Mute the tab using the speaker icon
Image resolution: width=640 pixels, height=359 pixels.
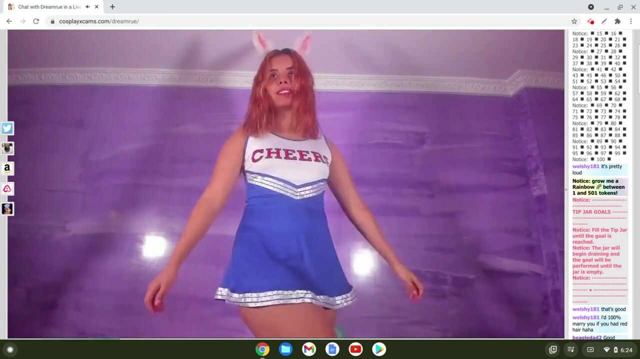tap(87, 7)
